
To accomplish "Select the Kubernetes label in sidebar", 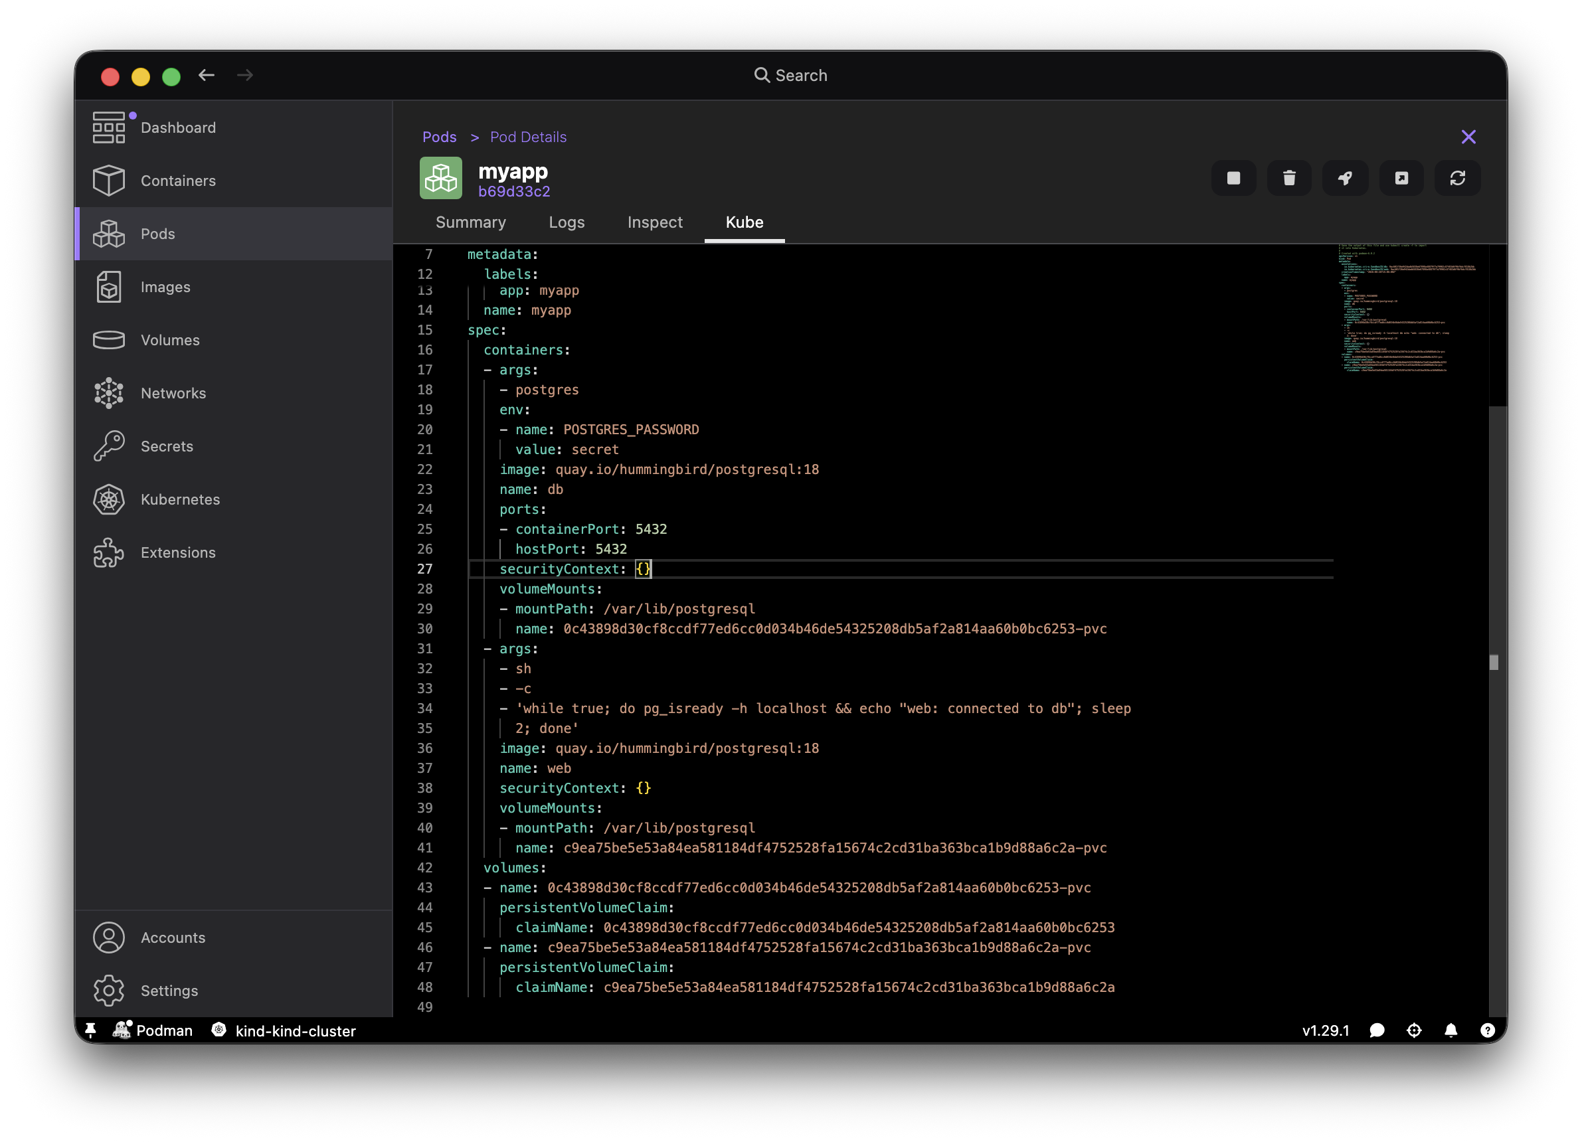I will click(180, 499).
